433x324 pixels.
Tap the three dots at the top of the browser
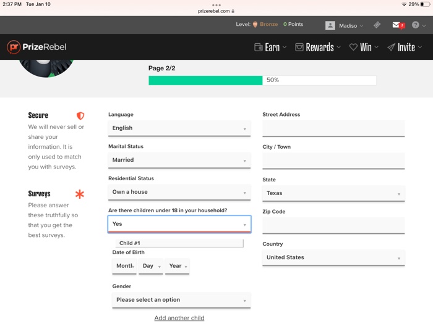pyautogui.click(x=216, y=5)
